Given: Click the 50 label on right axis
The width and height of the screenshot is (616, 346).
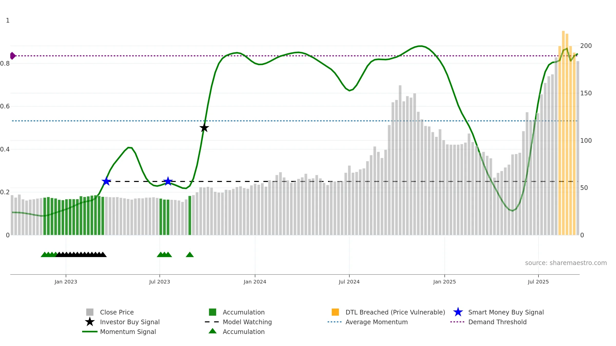Looking at the screenshot, I should point(584,188).
